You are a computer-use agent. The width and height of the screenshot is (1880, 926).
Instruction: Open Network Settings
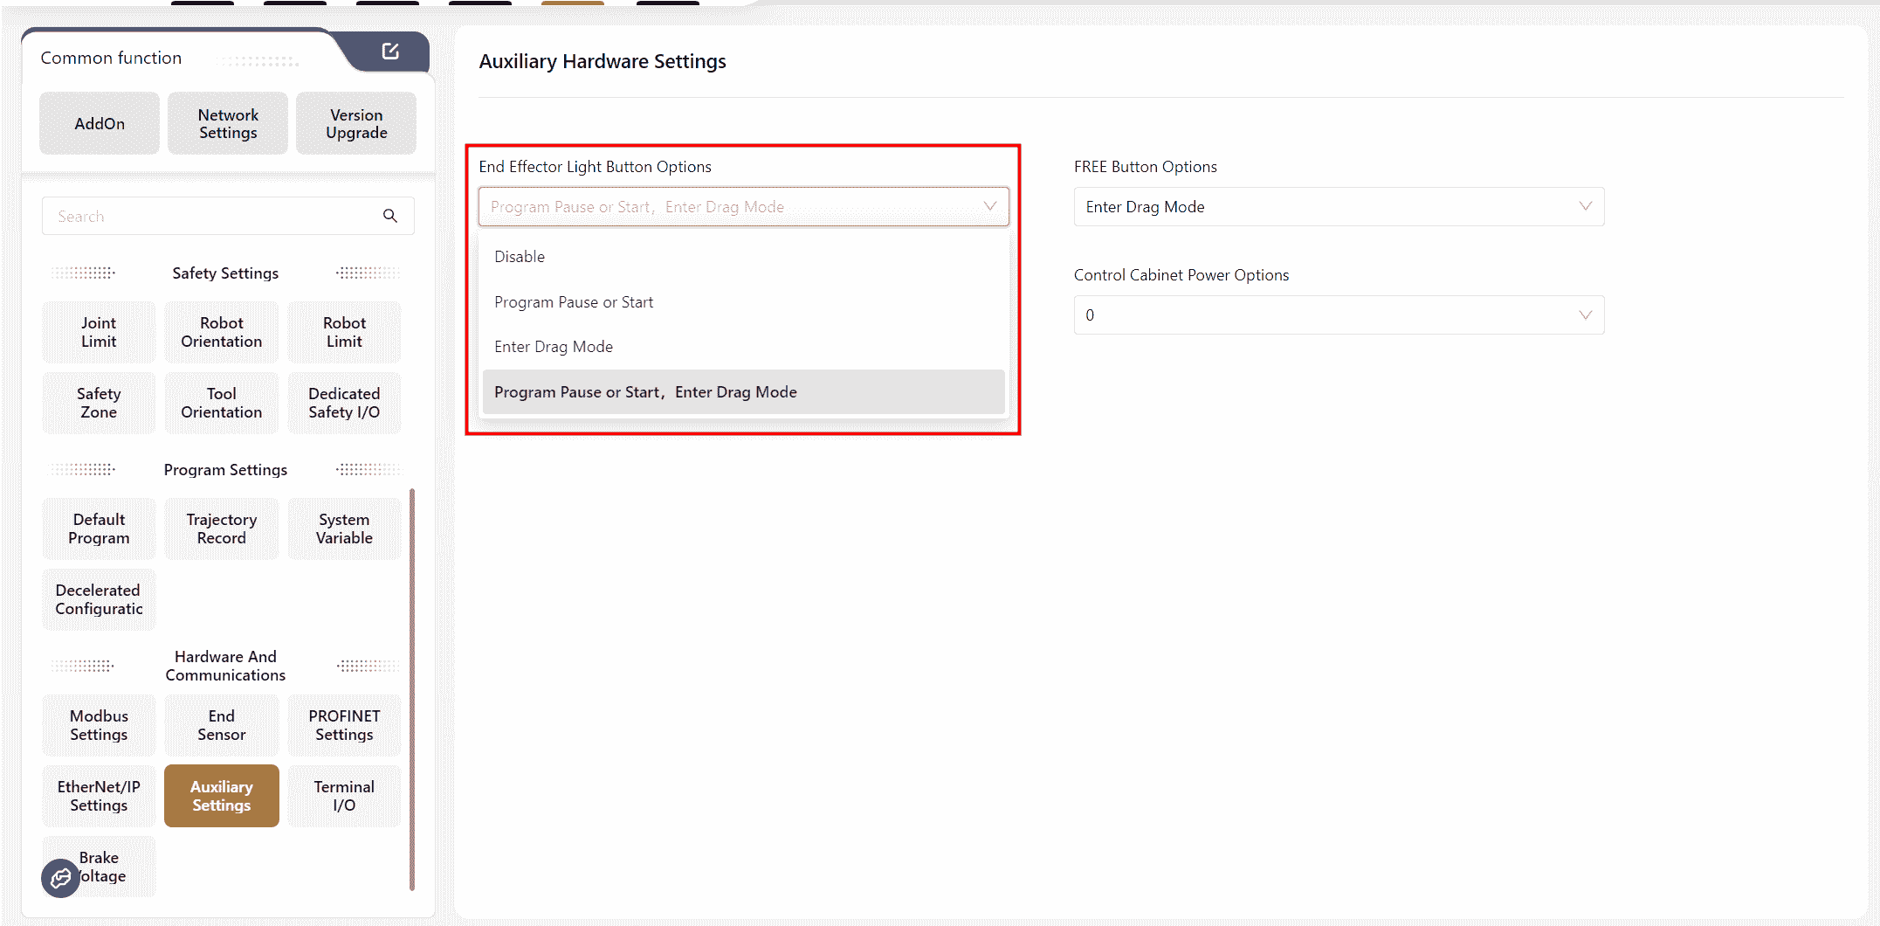click(228, 124)
